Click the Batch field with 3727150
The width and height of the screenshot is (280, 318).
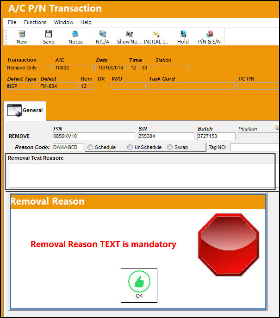click(216, 136)
